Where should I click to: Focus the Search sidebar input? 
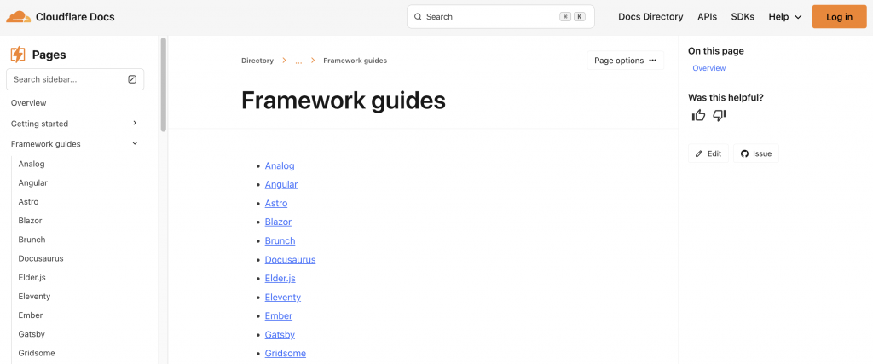click(75, 79)
